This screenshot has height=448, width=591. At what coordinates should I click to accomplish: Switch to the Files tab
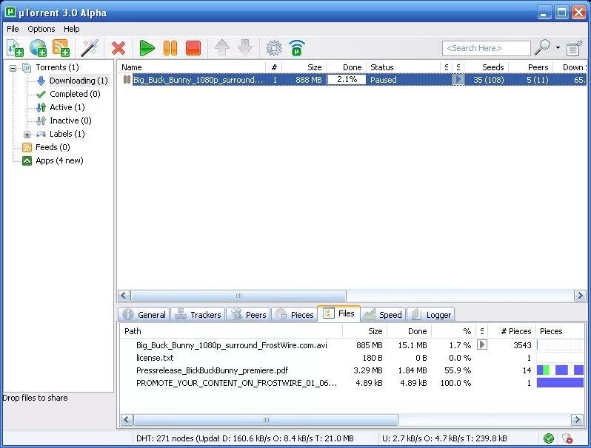point(339,313)
